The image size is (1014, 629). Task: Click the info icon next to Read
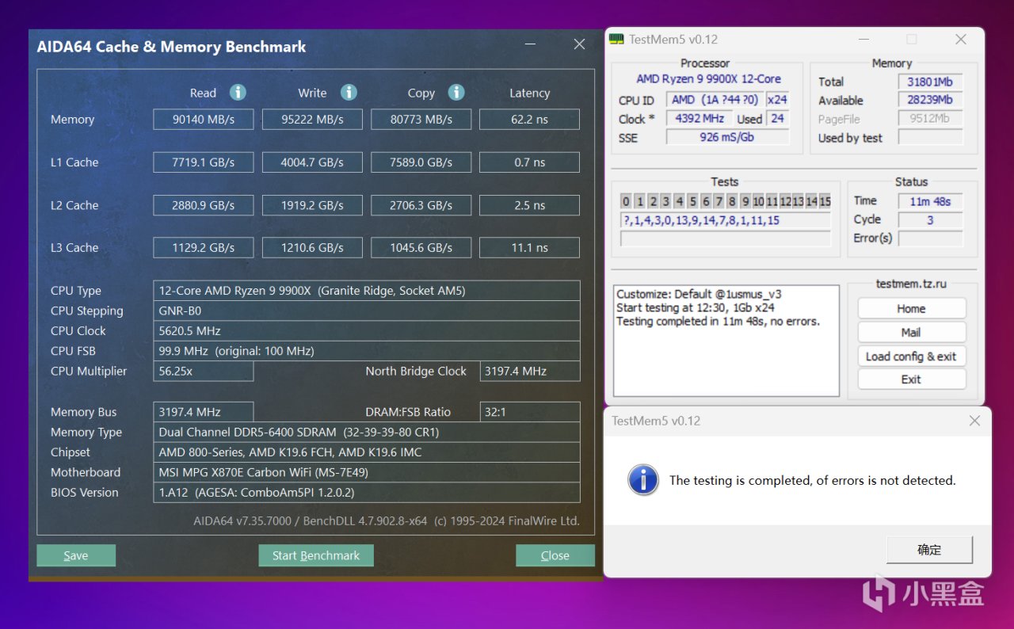[238, 93]
